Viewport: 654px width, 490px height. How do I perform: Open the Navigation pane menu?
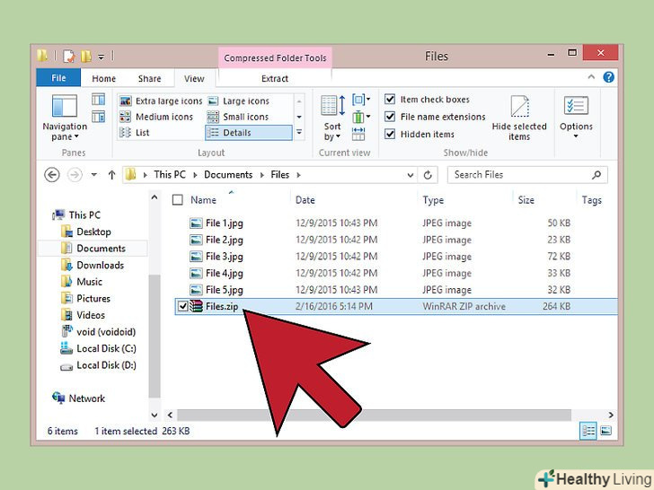65,118
